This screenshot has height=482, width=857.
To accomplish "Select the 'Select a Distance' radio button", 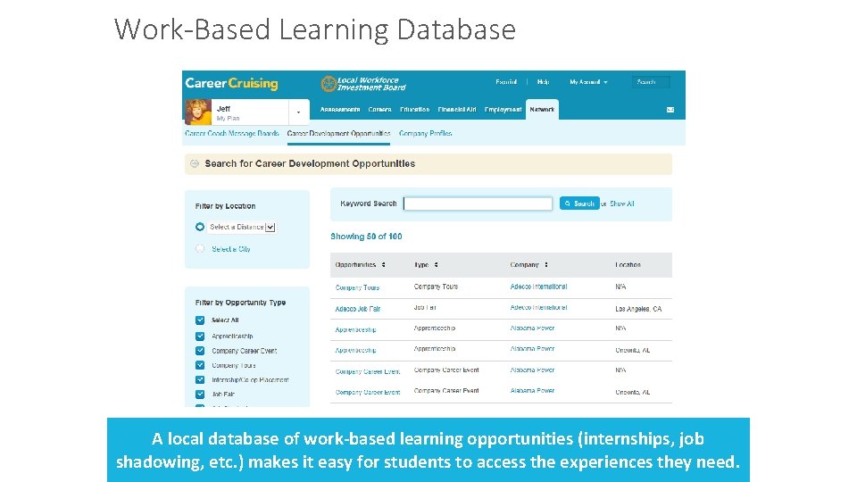I will 200,227.
